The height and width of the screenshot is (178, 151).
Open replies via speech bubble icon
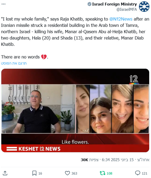pyautogui.click(x=138, y=173)
